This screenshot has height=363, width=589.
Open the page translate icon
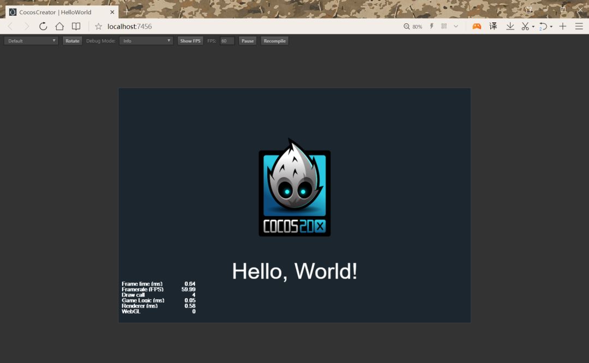[x=493, y=26]
